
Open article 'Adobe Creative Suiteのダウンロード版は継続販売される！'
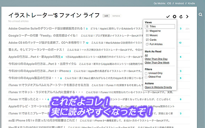pos(47,29)
